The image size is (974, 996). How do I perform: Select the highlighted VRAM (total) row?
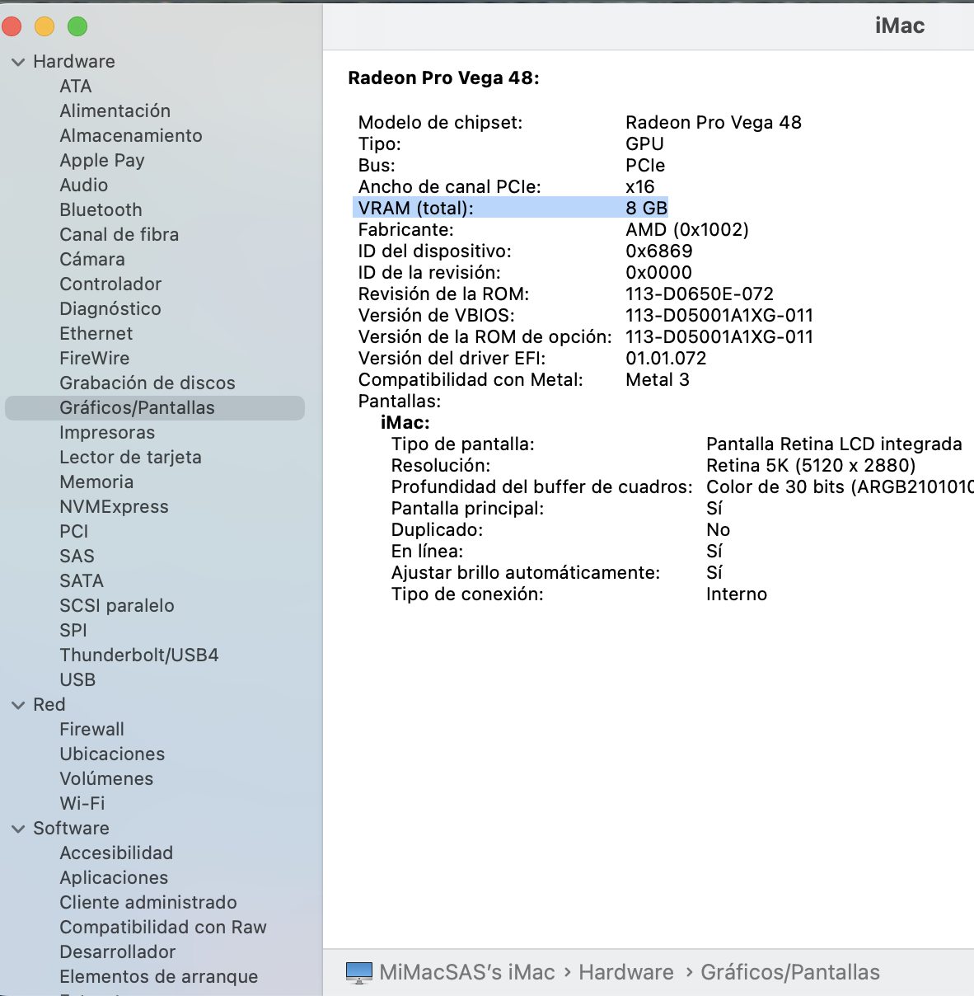point(511,208)
